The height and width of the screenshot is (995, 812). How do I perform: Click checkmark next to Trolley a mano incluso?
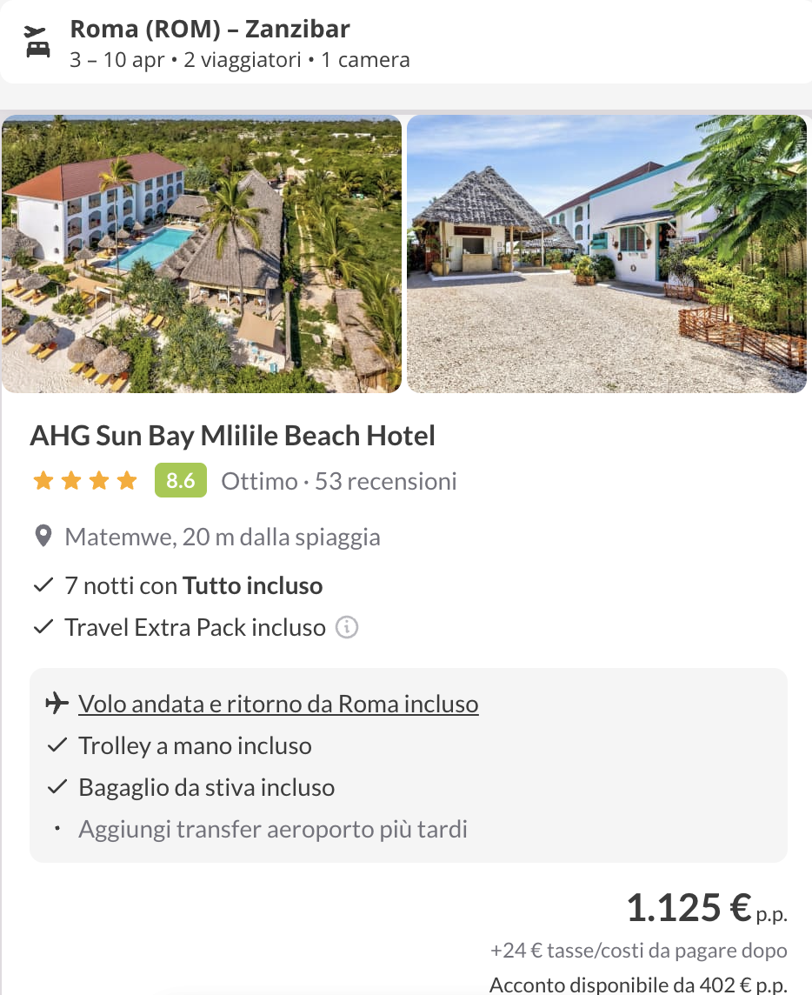point(57,745)
